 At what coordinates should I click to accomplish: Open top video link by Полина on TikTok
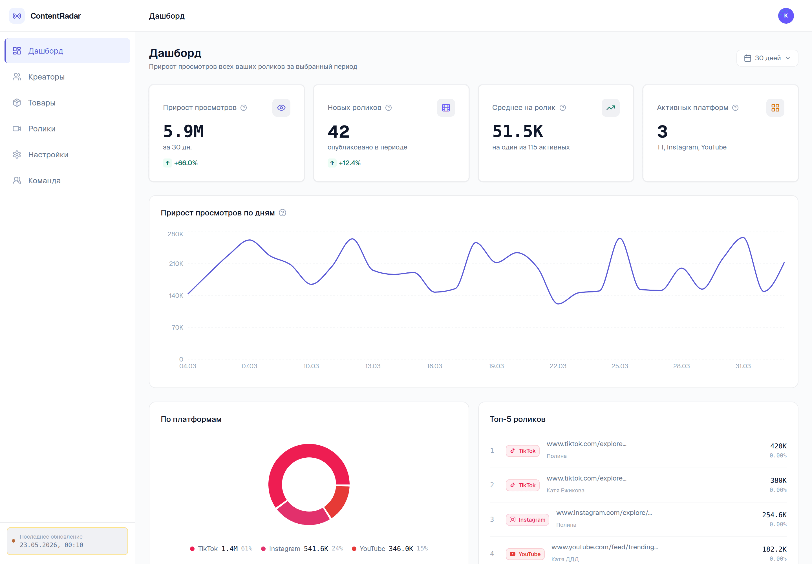[x=586, y=444]
